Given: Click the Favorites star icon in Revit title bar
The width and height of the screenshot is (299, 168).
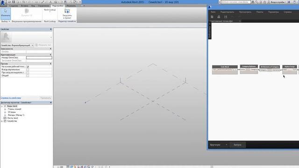Looking at the screenshot, I should coord(265,2).
